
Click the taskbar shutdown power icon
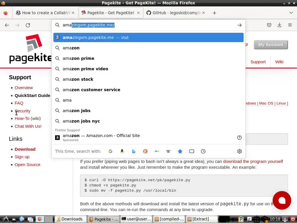coord(293,219)
